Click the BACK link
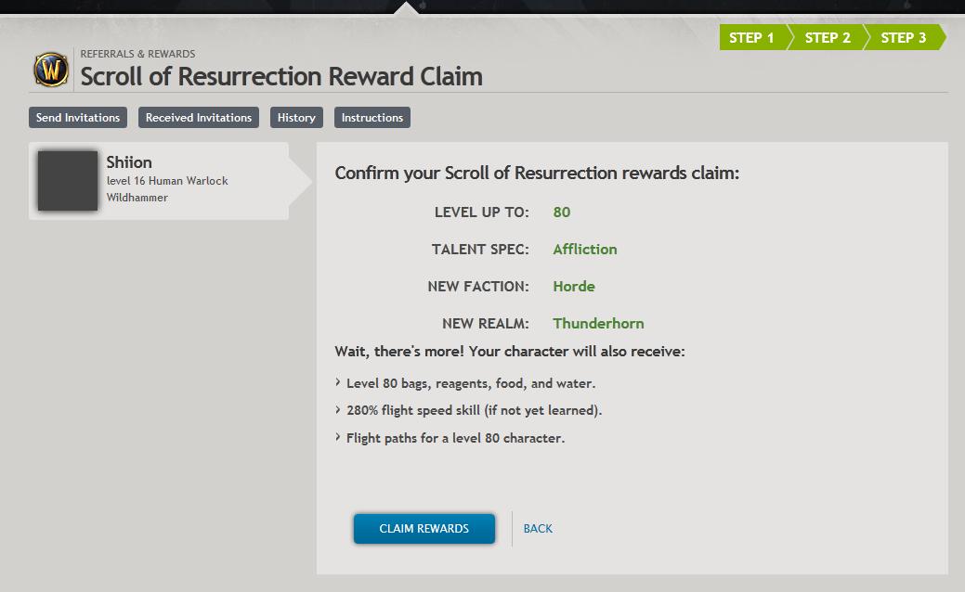Viewport: 965px width, 592px height. click(537, 528)
